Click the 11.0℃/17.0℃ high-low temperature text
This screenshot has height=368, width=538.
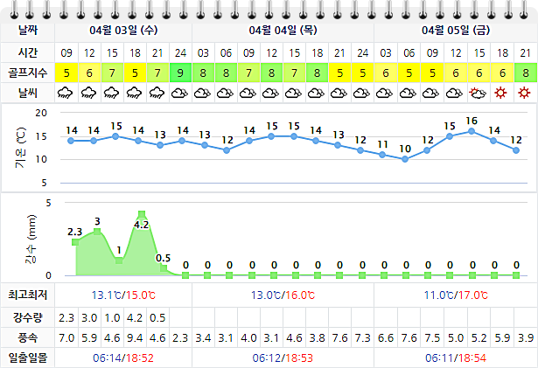coord(456,295)
